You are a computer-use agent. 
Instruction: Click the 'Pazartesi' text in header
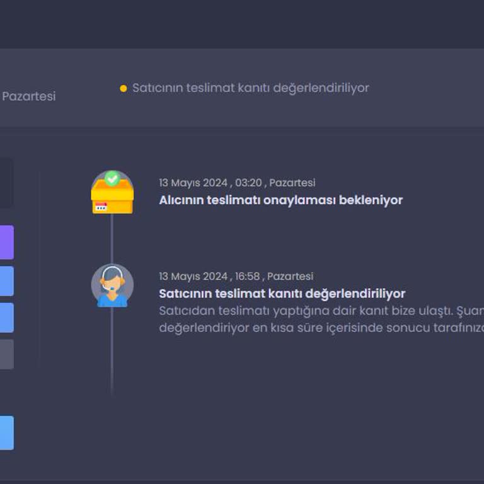[29, 96]
